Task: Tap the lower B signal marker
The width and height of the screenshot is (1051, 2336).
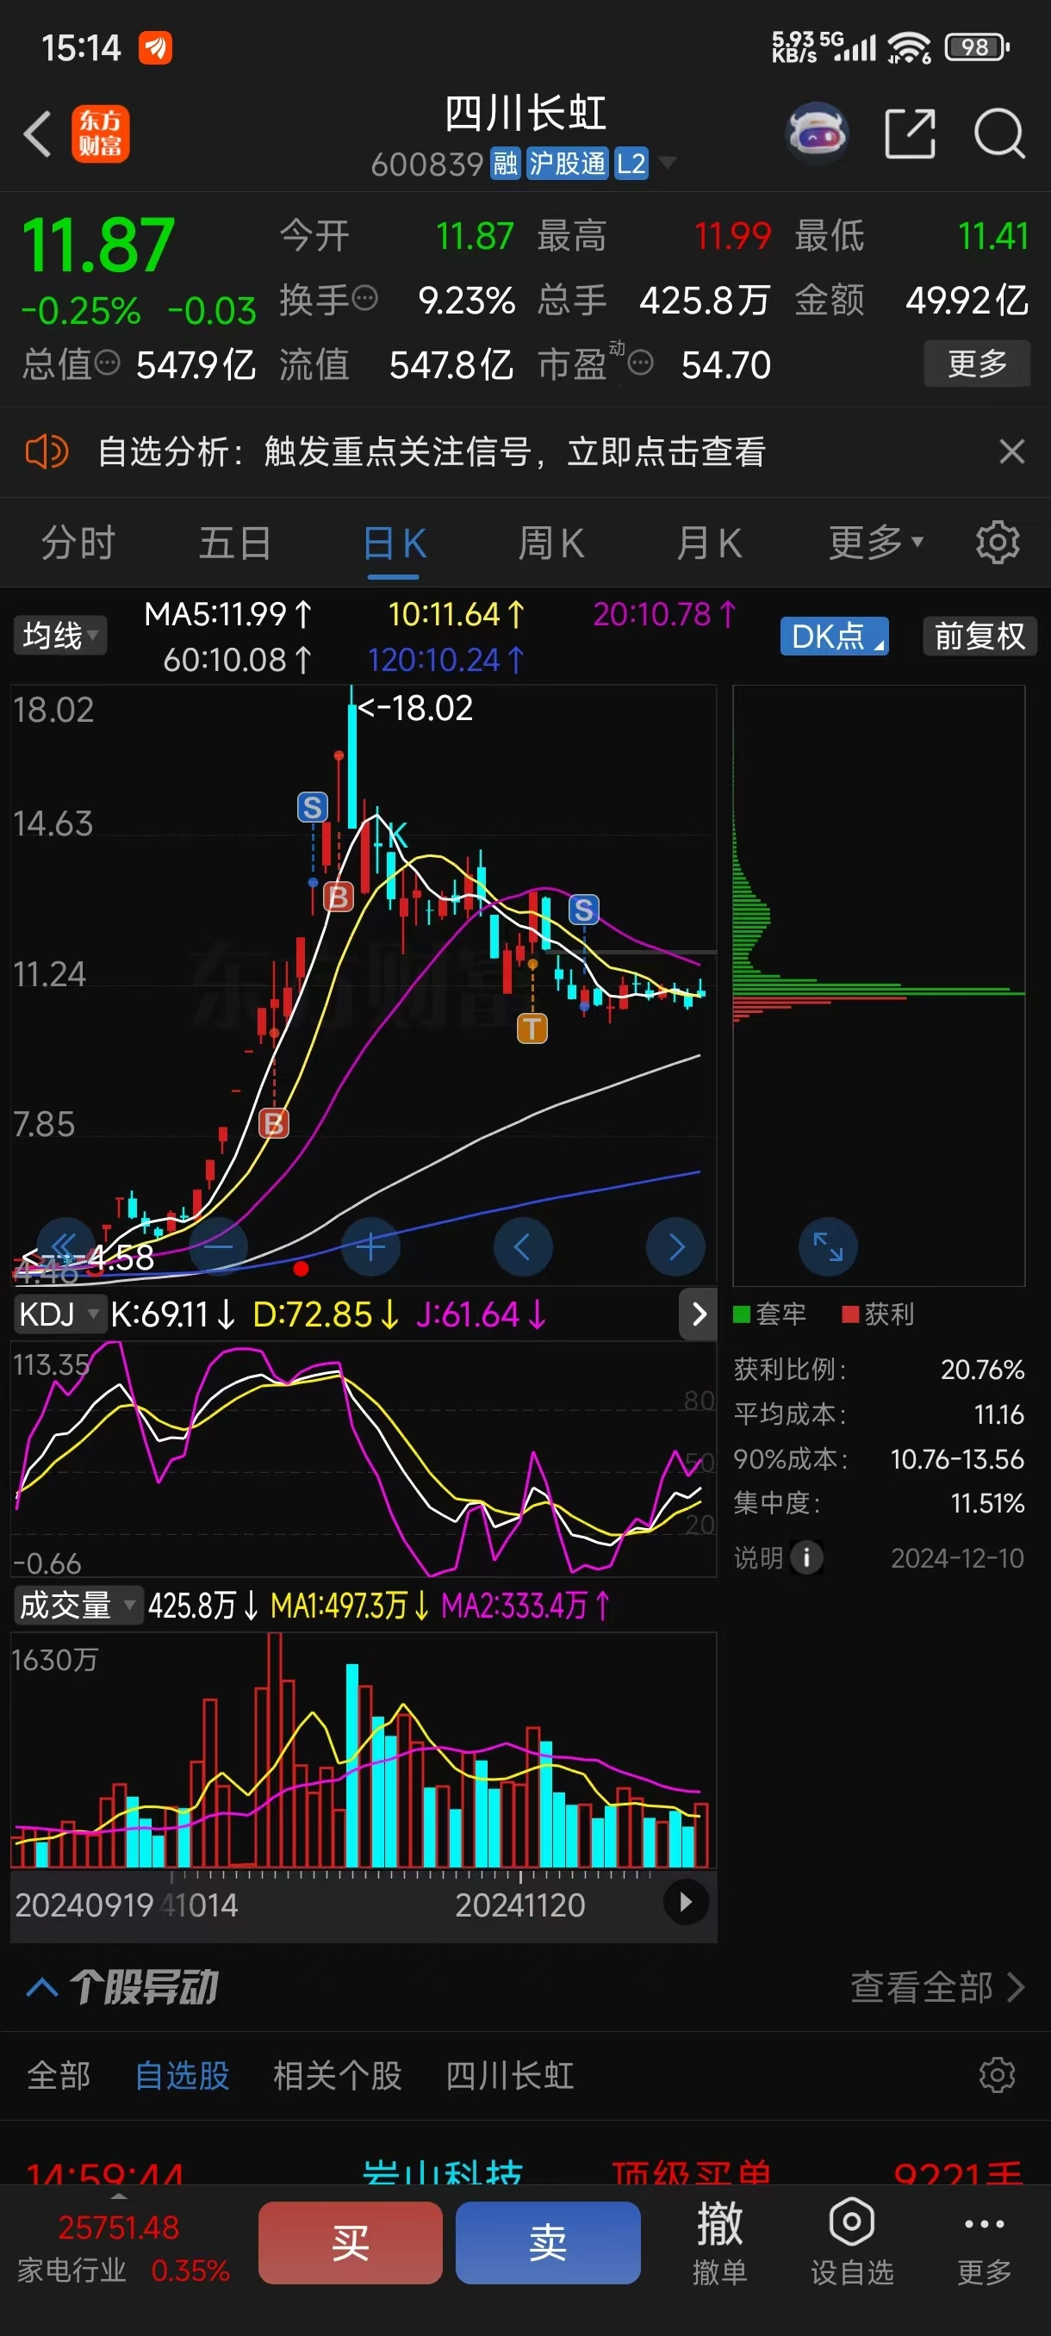Action: click(273, 1122)
